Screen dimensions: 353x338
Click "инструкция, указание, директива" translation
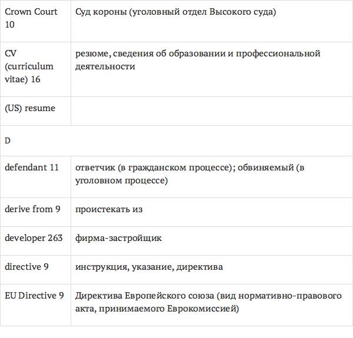click(149, 267)
